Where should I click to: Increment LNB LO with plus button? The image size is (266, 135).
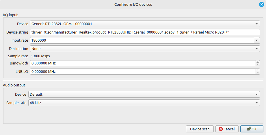(258, 70)
